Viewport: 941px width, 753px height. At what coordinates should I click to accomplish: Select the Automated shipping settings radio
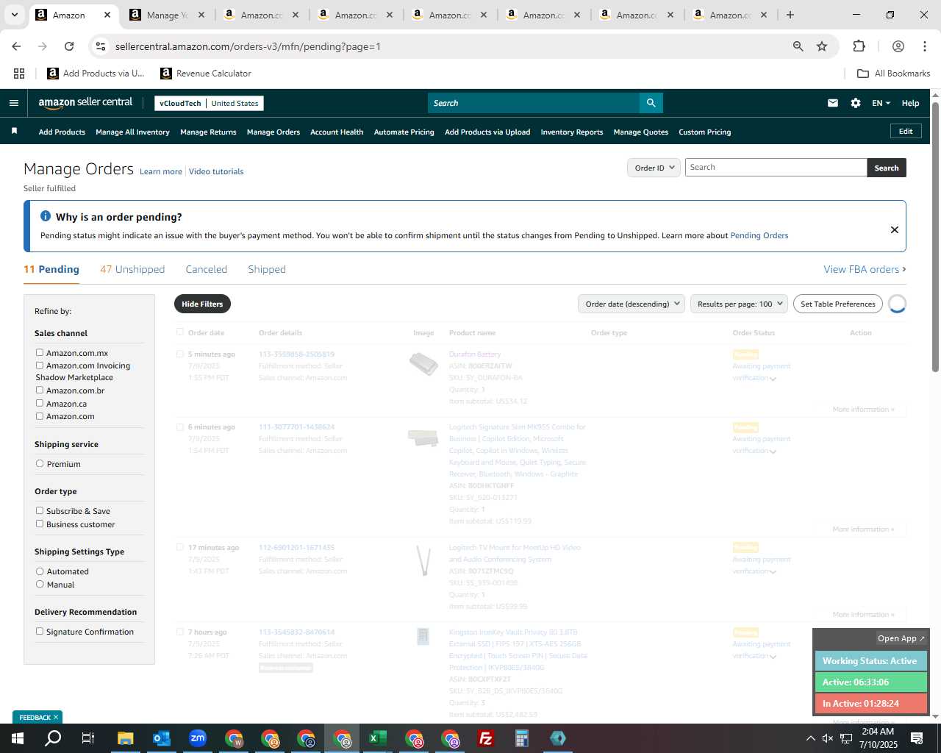pos(40,571)
